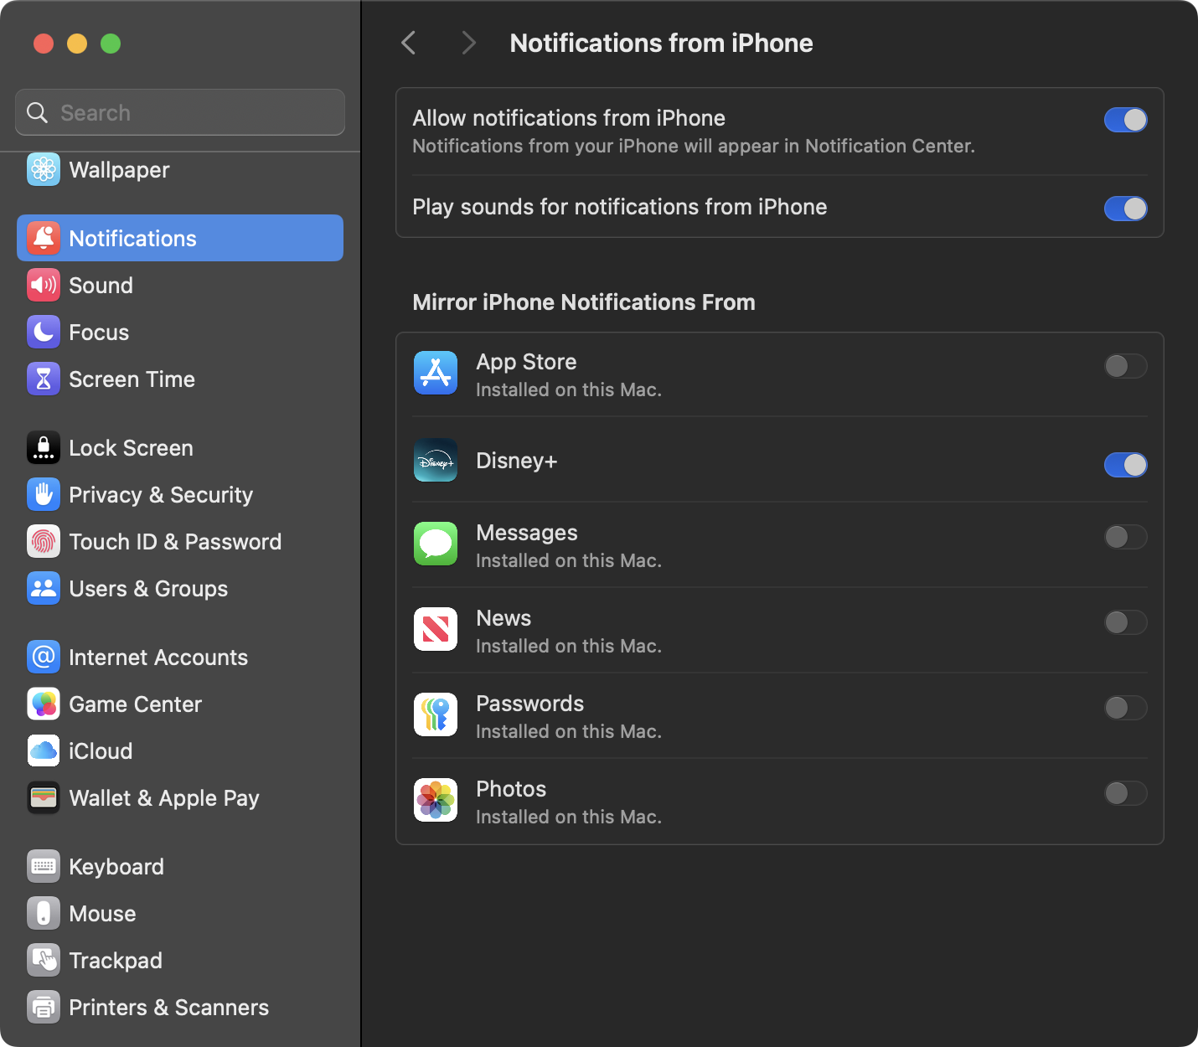Click the Game Center icon
Image resolution: width=1198 pixels, height=1047 pixels.
(x=44, y=704)
